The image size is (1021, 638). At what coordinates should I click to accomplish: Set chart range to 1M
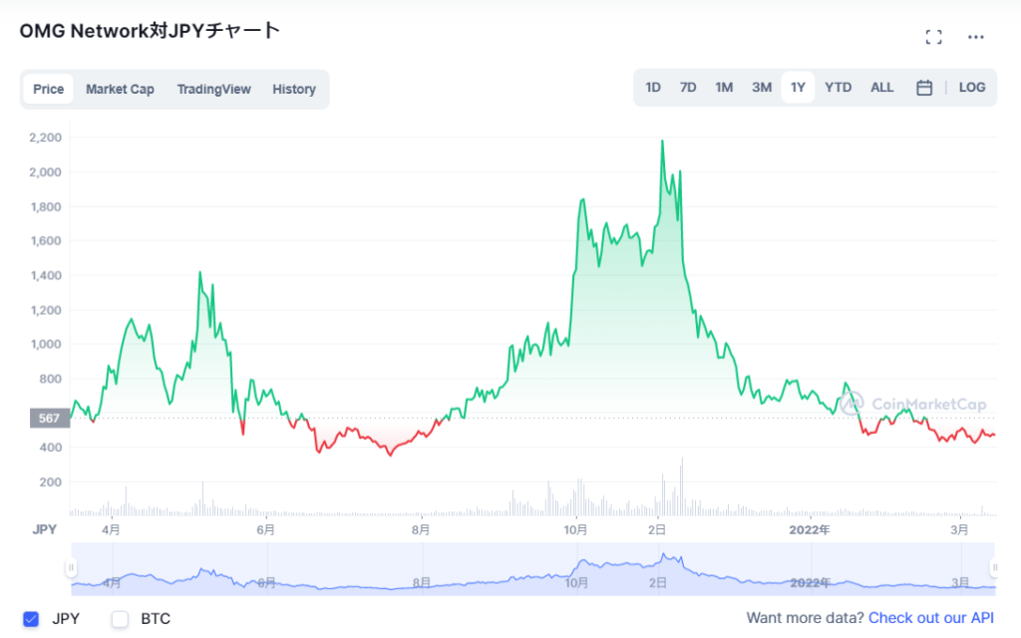[724, 88]
